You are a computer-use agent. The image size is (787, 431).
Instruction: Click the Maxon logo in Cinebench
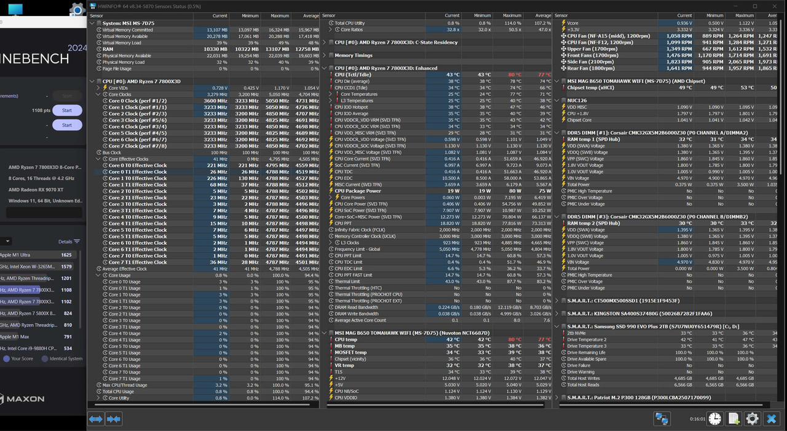22,398
